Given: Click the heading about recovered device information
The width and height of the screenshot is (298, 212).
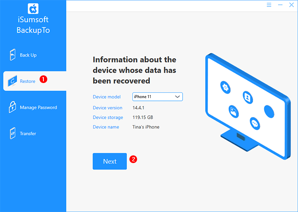Looking at the screenshot, I should click(135, 70).
